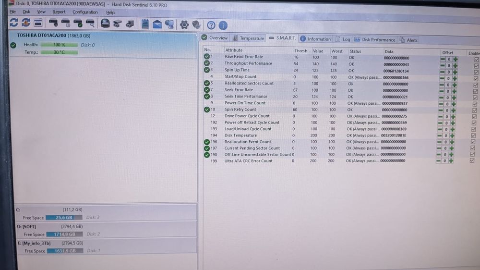
Task: Select the E: [My_info_3Tb] partition entry
Action: (x=106, y=247)
